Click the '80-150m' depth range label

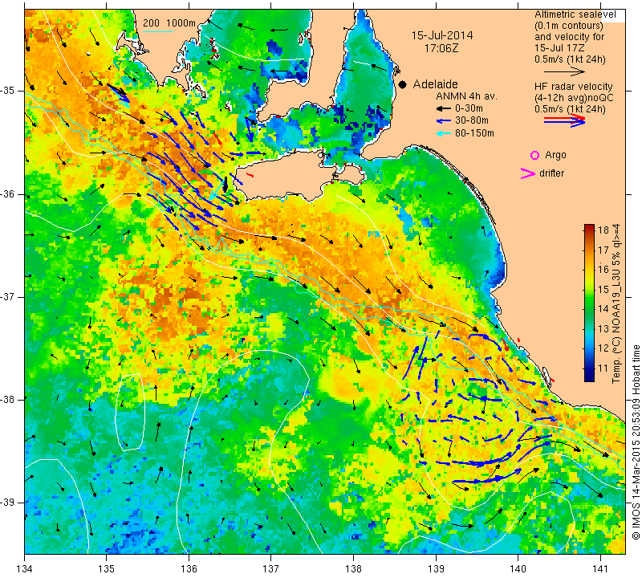pyautogui.click(x=474, y=133)
